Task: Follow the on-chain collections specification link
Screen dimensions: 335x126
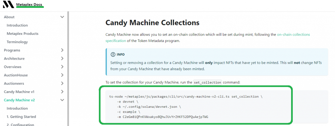Action: [207, 37]
